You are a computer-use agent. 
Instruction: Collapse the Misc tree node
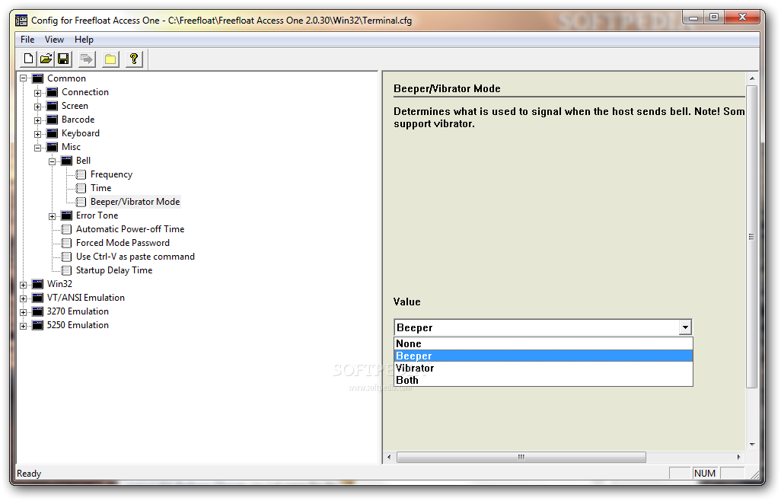pos(37,148)
